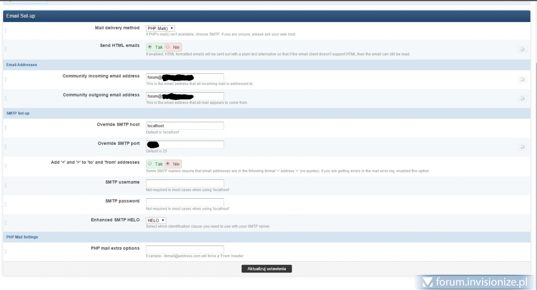This screenshot has width=537, height=290.
Task: Click the PHP Mail Settings section heading
Action: [22, 237]
